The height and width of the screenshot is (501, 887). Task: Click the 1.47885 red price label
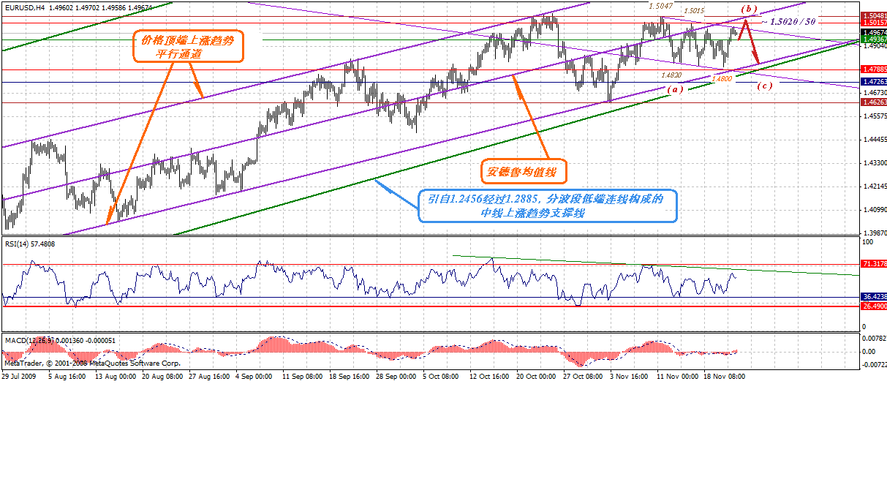874,69
